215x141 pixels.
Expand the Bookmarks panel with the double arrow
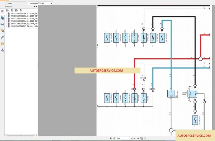pos(34,6)
